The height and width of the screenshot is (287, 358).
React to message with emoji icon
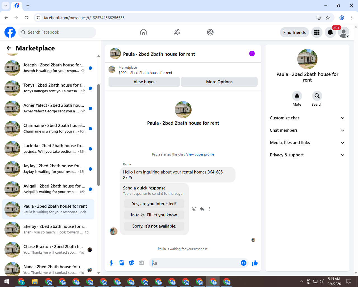194,209
